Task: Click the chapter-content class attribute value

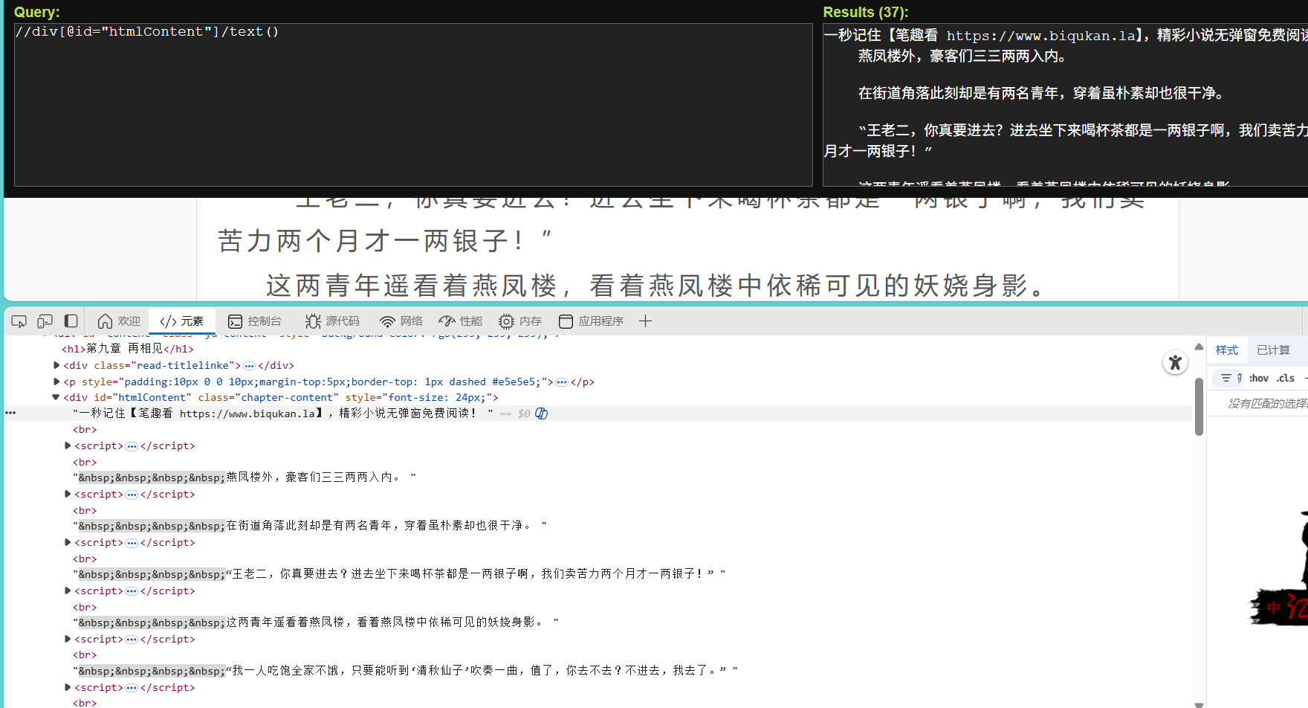Action: pyautogui.click(x=287, y=398)
